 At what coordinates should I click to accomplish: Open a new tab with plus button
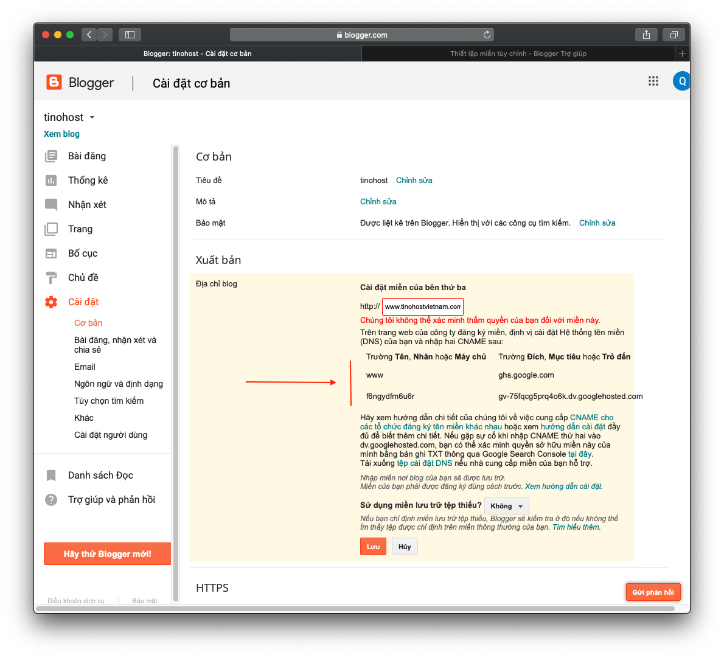point(682,54)
